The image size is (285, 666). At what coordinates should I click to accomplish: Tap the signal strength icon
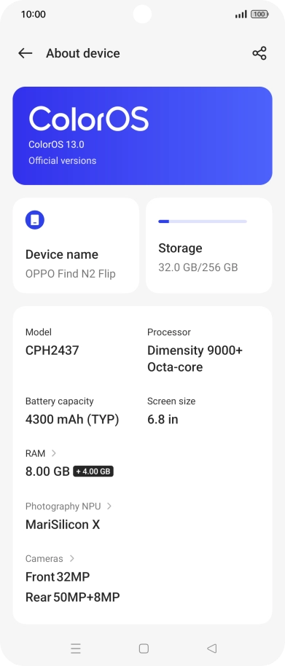241,15
